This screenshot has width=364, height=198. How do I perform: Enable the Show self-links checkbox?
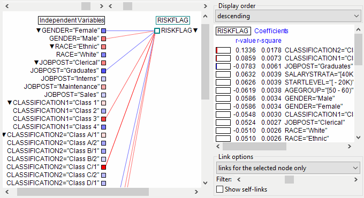pyautogui.click(x=219, y=189)
